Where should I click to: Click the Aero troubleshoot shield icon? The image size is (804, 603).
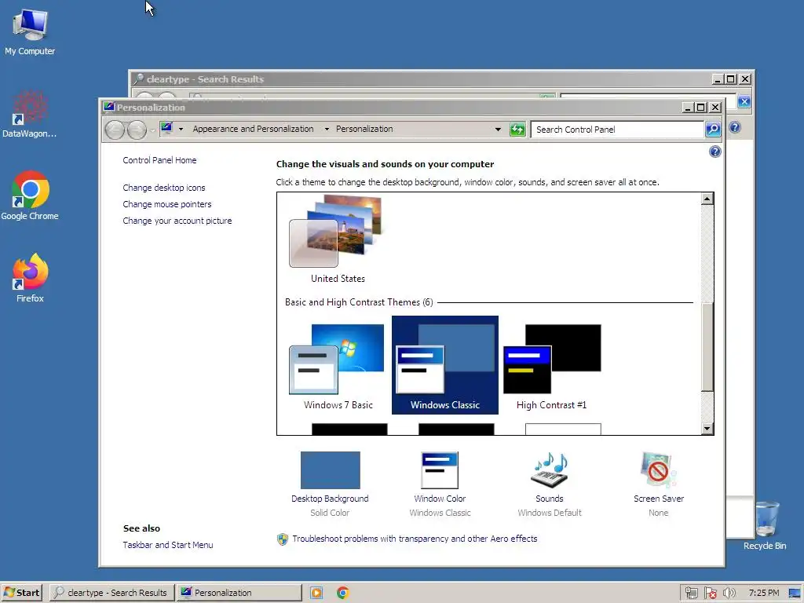283,539
